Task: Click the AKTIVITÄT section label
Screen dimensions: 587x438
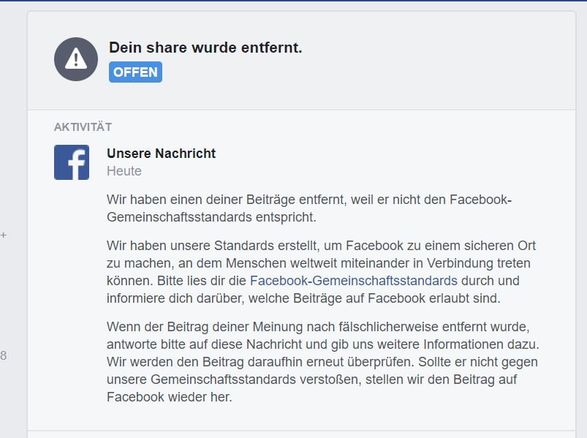Action: pos(83,127)
